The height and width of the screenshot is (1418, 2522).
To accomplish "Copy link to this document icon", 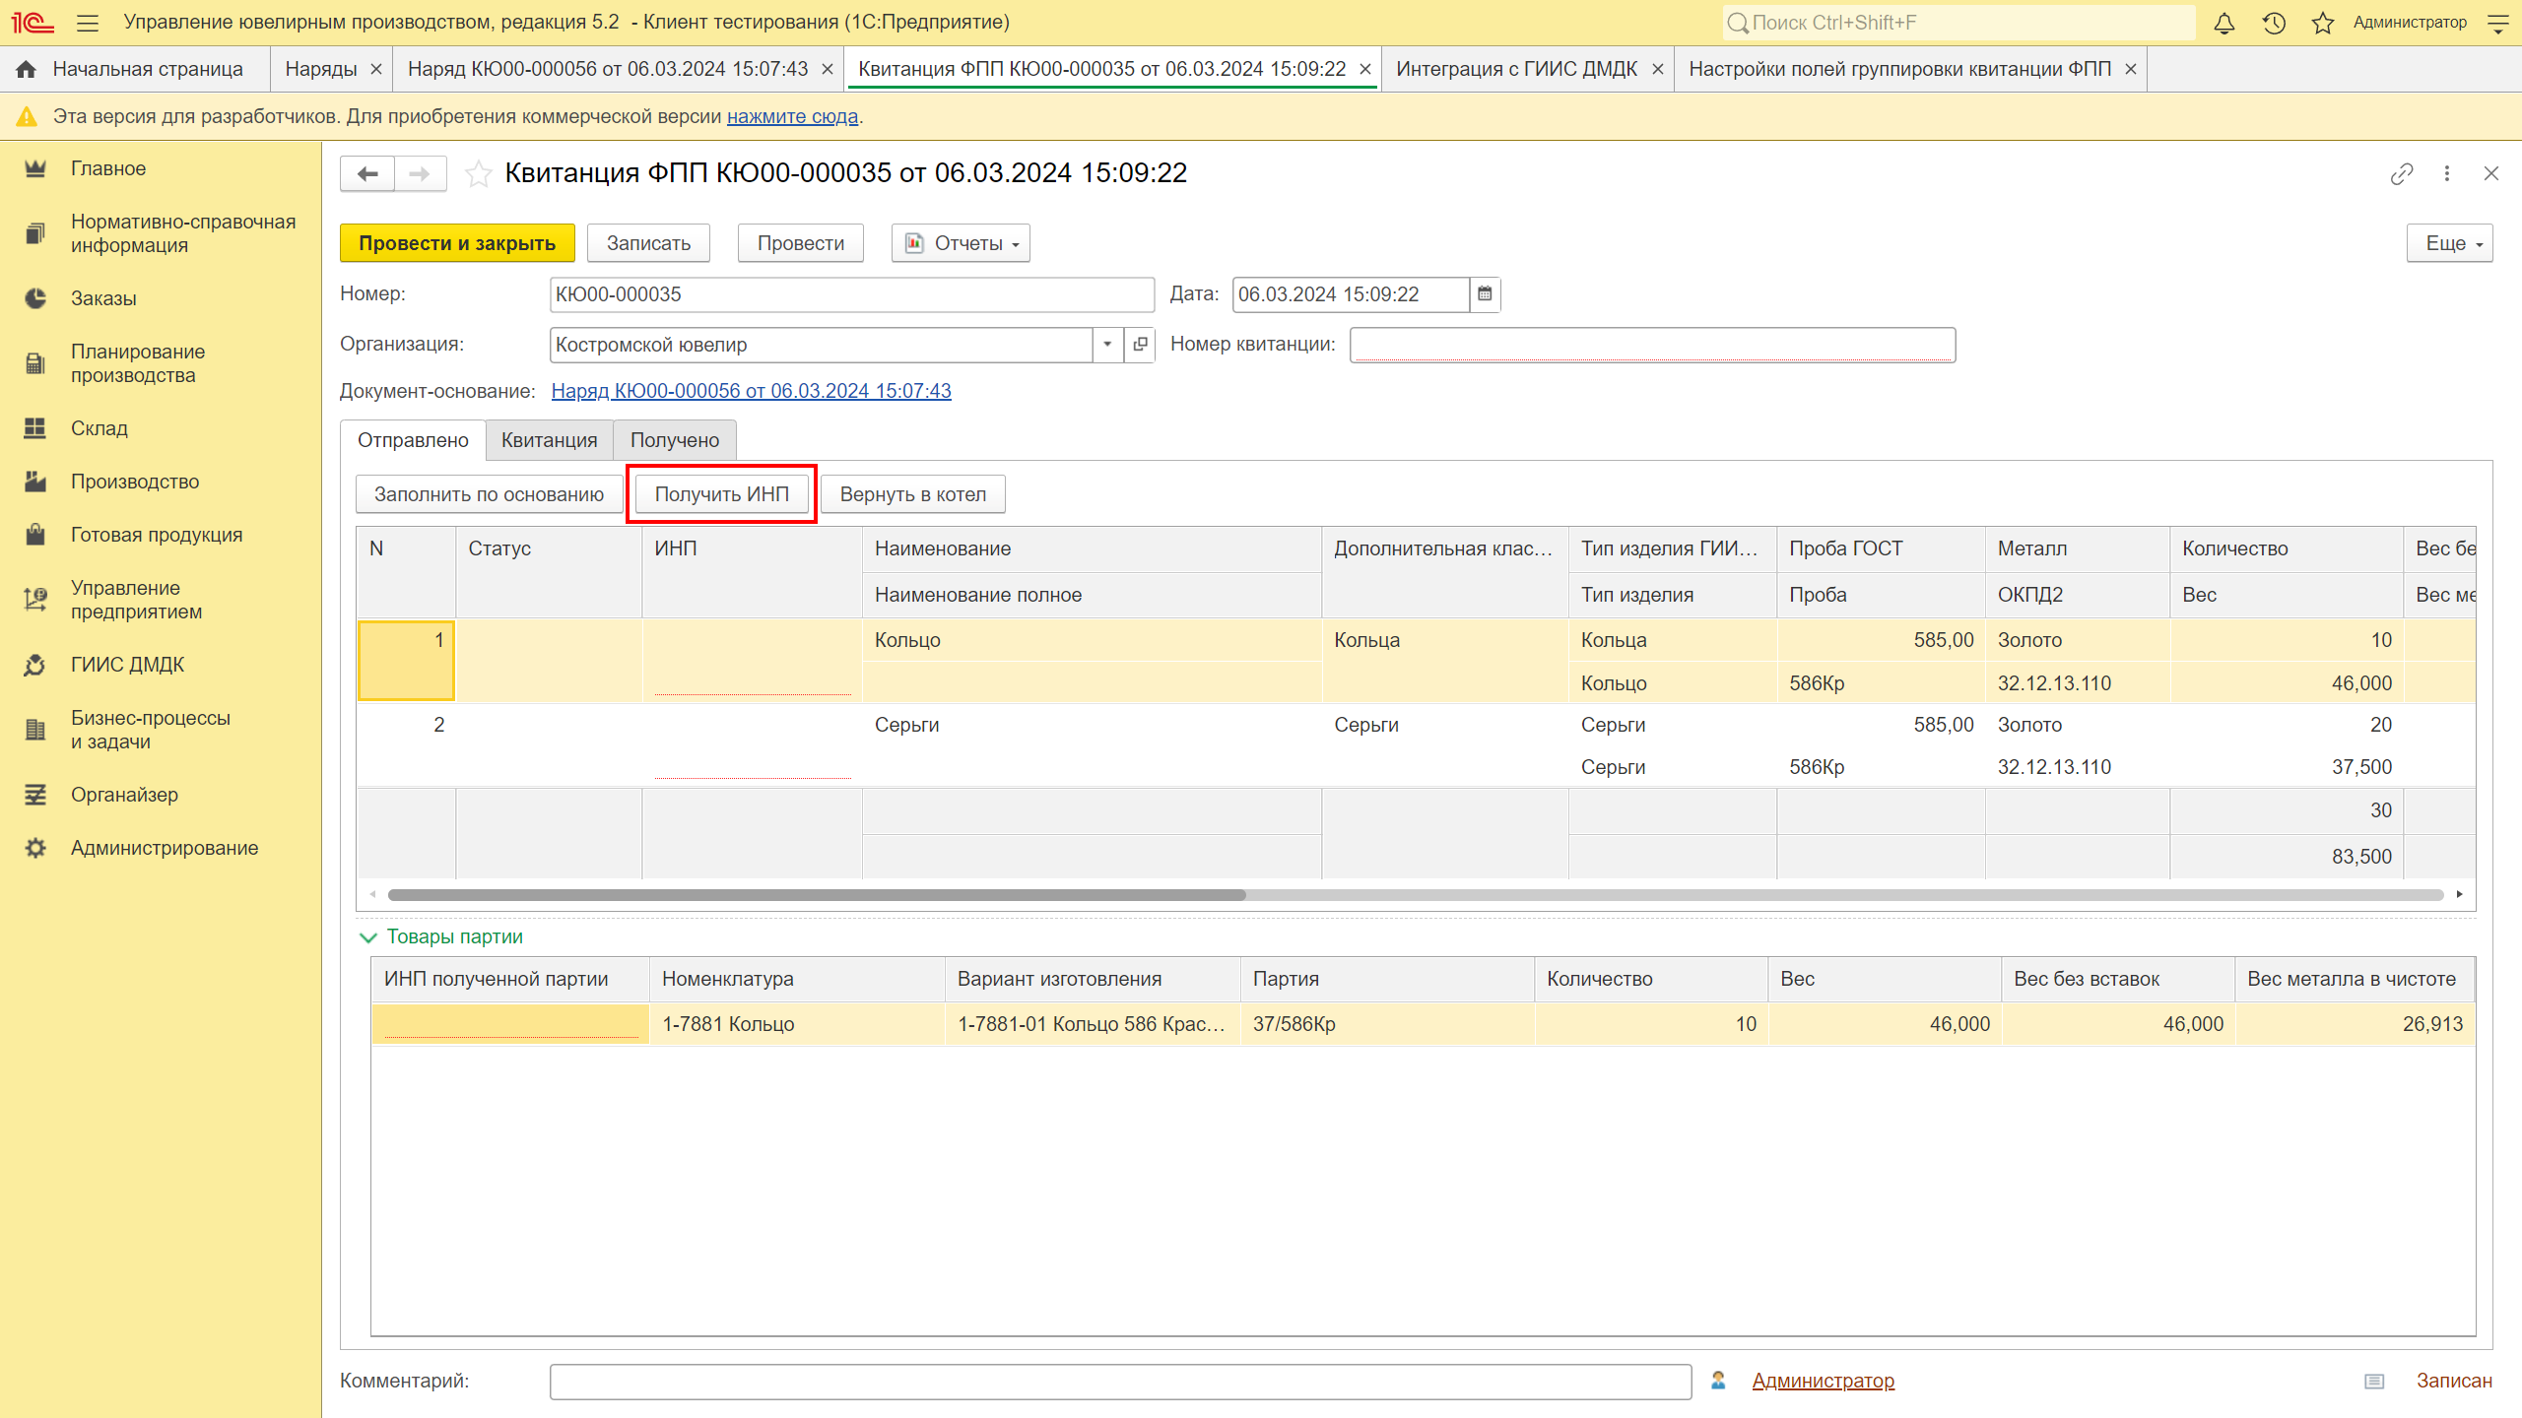I will coord(2402,174).
